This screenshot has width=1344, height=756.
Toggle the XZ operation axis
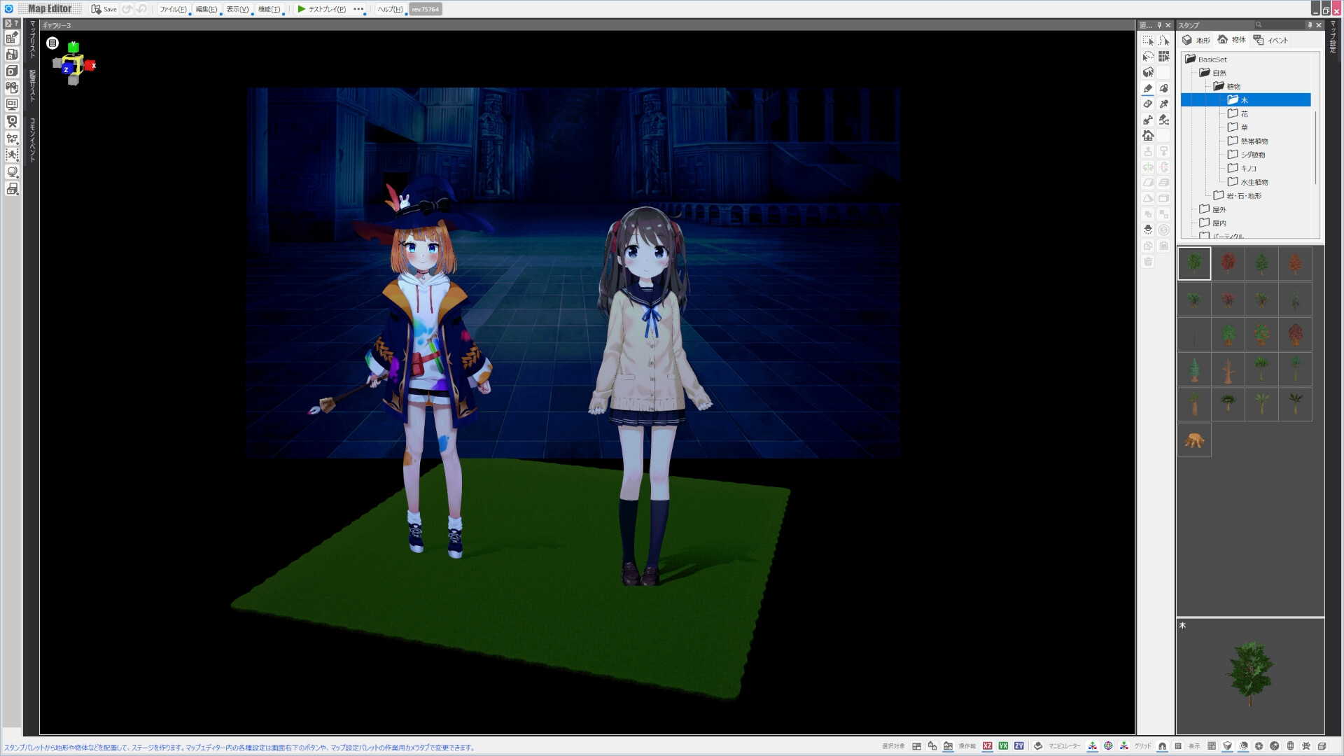[987, 746]
